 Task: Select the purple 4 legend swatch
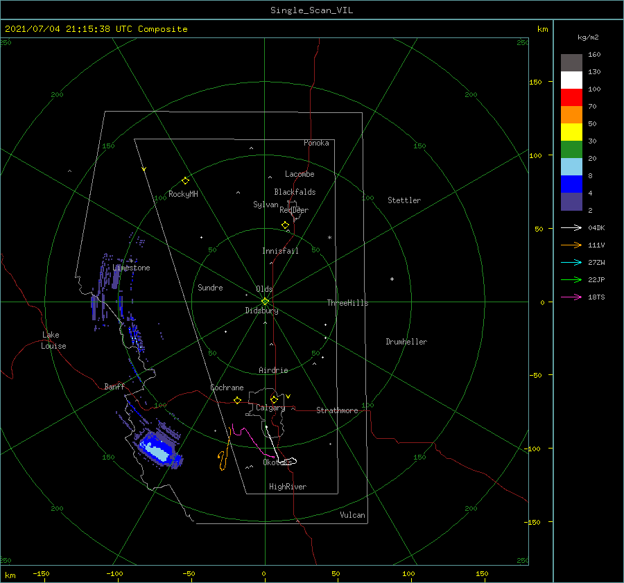[x=571, y=201]
